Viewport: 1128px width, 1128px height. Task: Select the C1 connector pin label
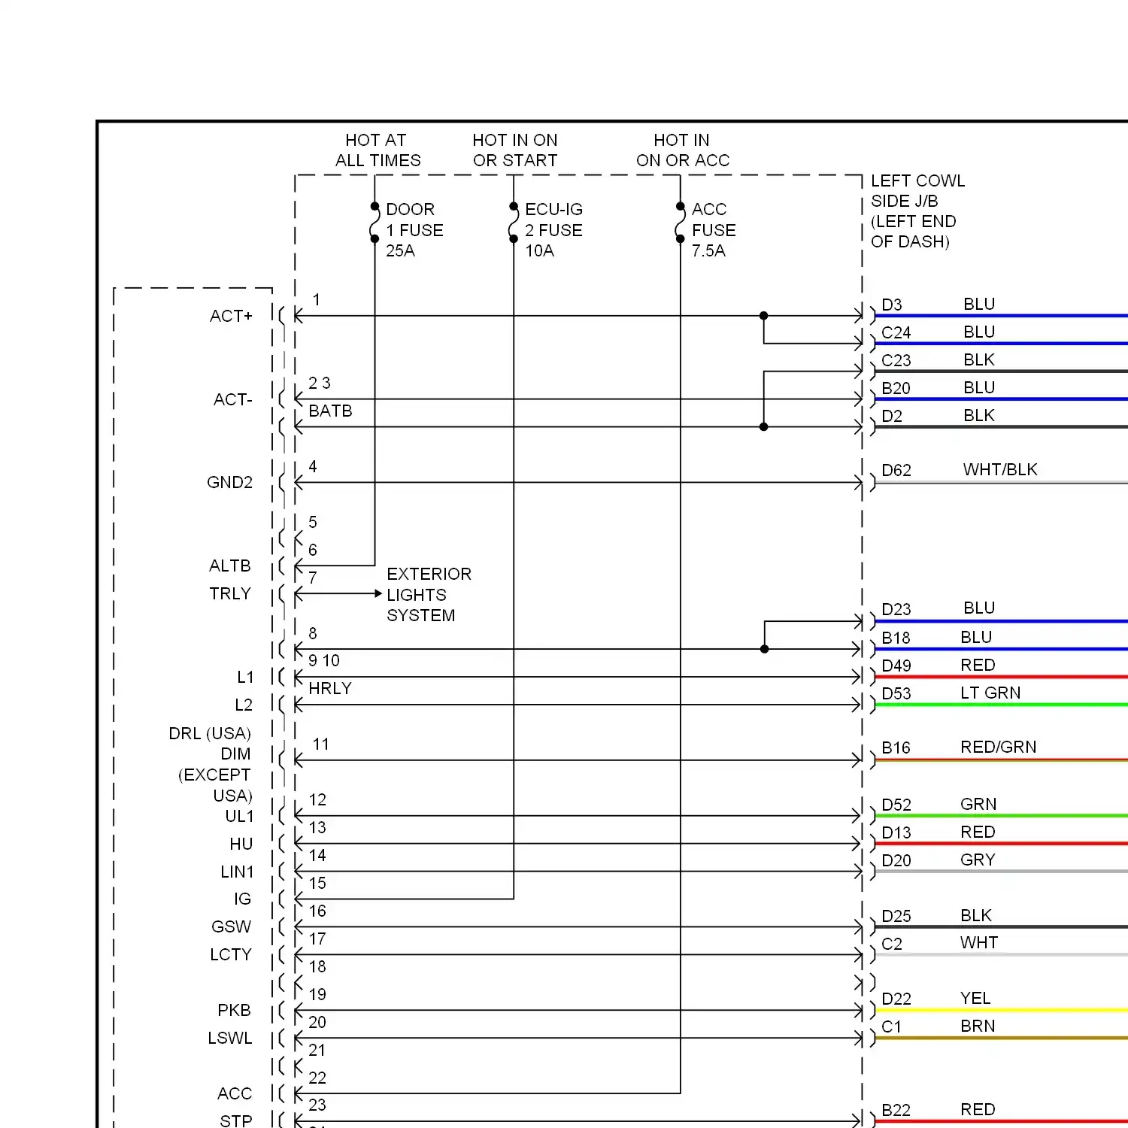point(891,1026)
